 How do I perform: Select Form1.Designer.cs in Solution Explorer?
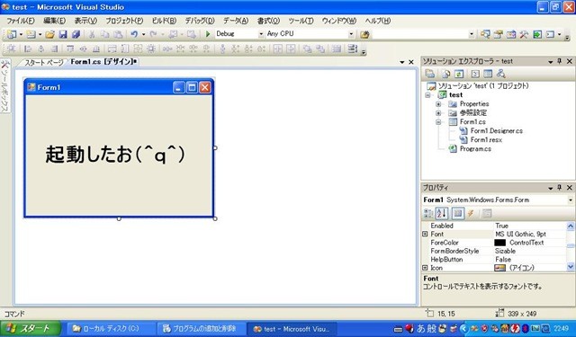(496, 131)
